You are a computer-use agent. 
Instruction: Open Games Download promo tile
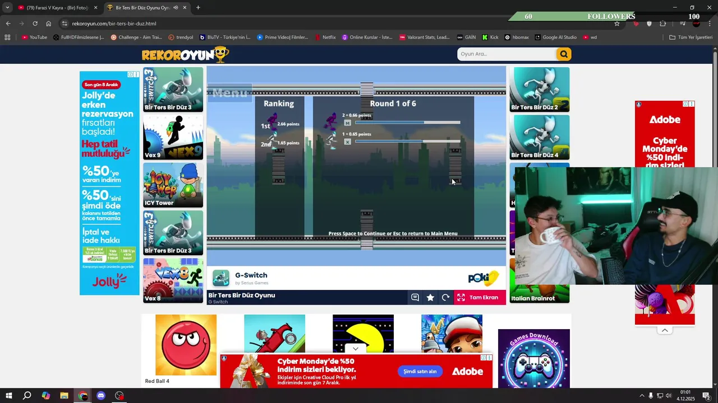tap(533, 358)
